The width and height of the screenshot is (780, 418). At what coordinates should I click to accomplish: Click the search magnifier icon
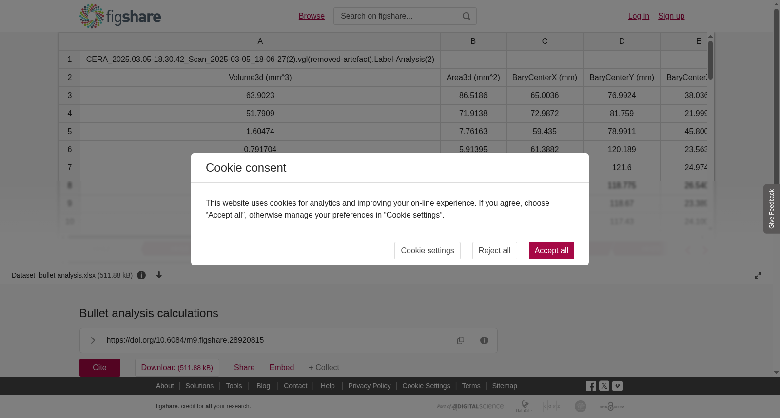[x=467, y=16]
